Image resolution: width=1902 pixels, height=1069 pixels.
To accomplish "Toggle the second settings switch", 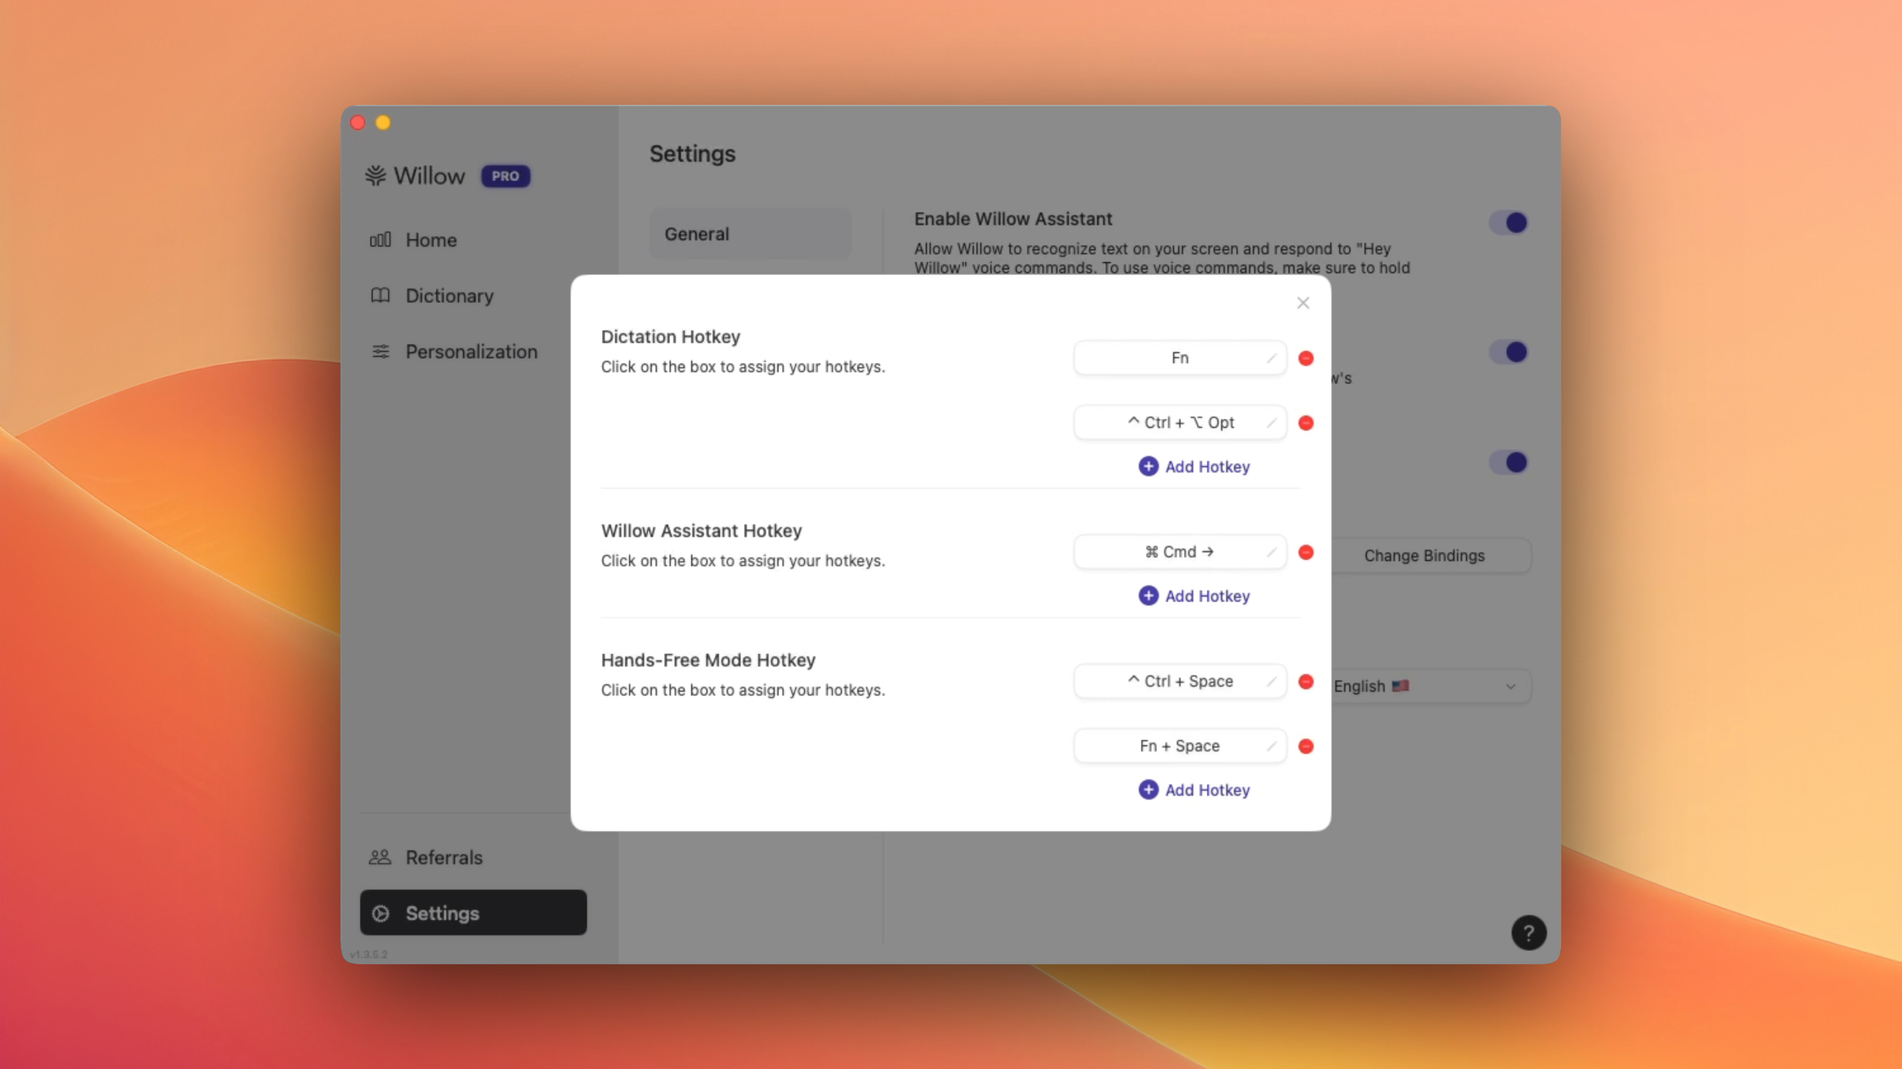I will point(1508,352).
